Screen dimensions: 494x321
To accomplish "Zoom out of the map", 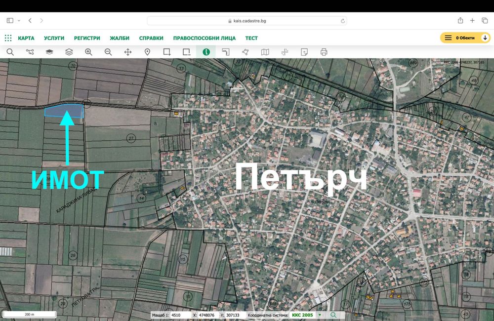I will (108, 52).
